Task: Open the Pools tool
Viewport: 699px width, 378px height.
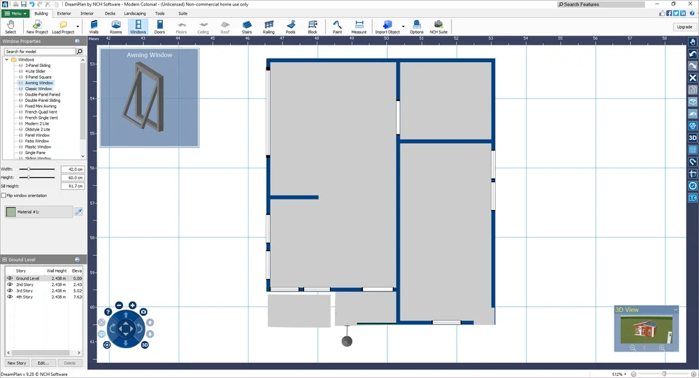Action: [x=291, y=27]
